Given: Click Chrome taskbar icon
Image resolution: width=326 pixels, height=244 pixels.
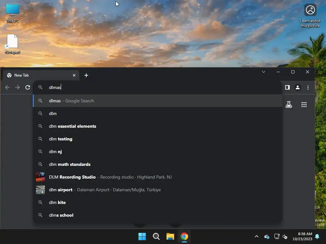Looking at the screenshot, I should [184, 236].
